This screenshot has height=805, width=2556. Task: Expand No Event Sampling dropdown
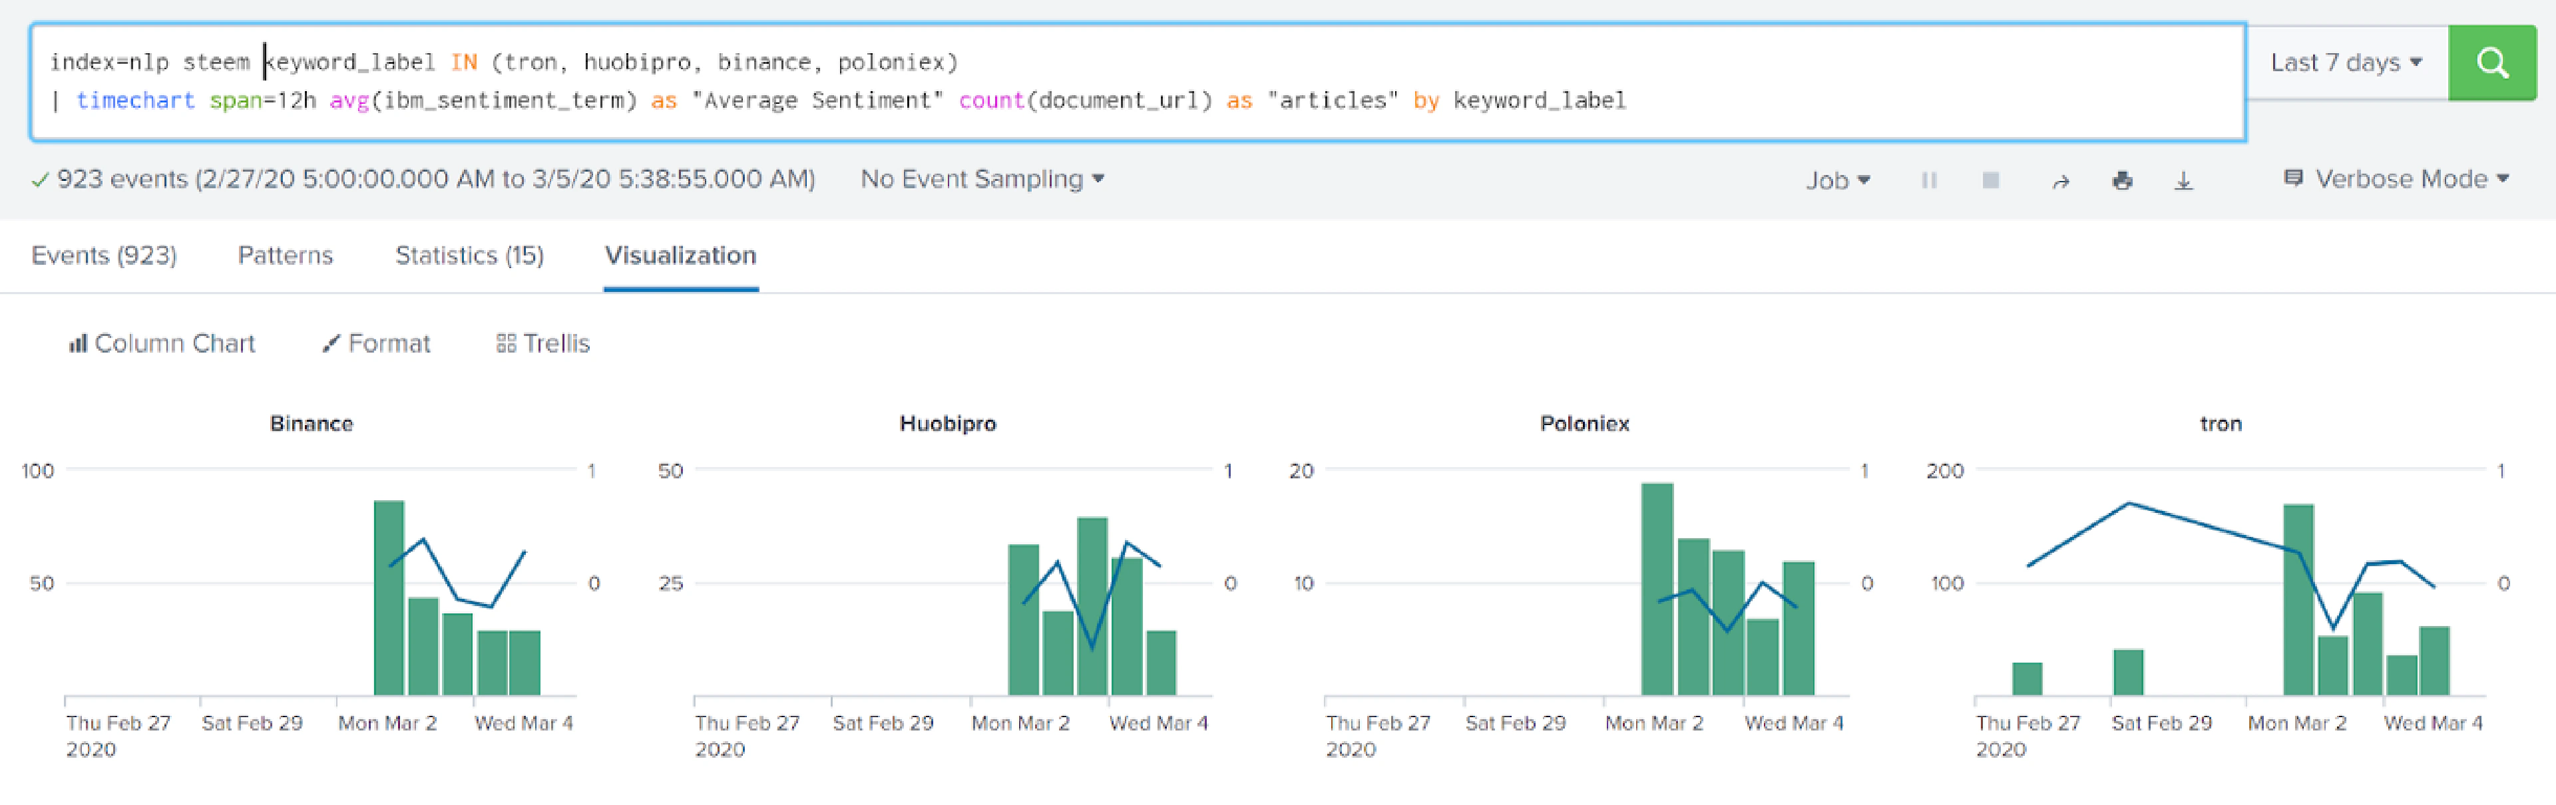click(982, 180)
